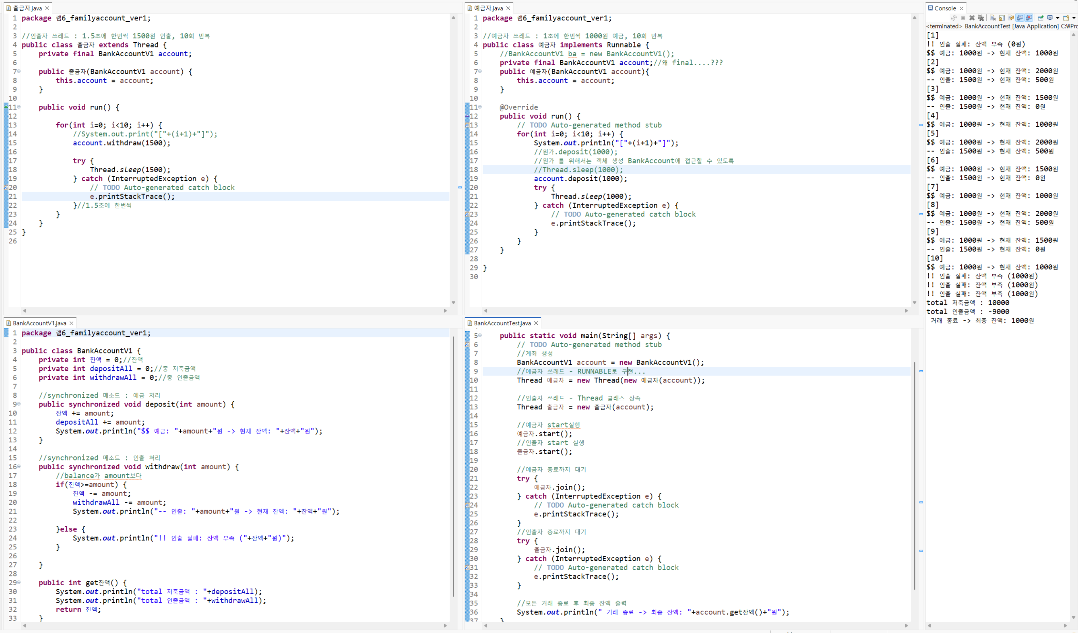This screenshot has width=1078, height=633.
Task: Click Open Console new-window icon
Action: point(1066,18)
